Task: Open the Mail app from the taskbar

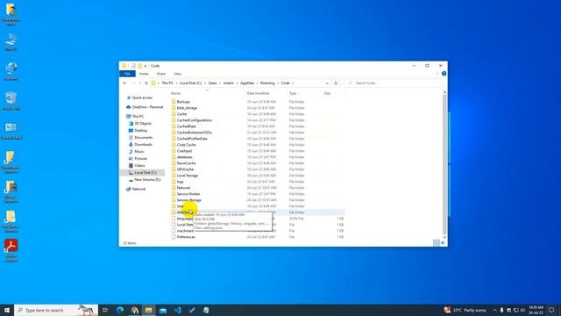Action: (163, 310)
